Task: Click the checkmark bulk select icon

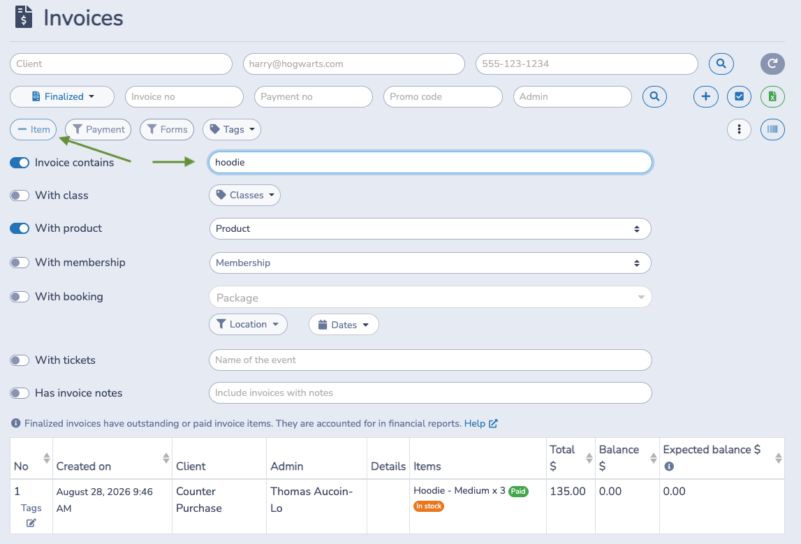Action: (x=739, y=96)
